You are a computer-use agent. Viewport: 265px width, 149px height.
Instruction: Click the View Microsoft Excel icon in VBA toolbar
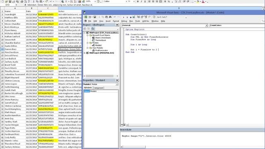pos(86,17)
